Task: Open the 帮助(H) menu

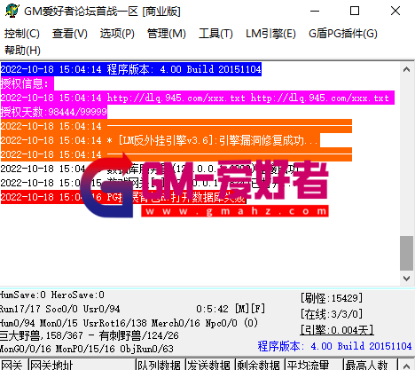Action: 22,50
